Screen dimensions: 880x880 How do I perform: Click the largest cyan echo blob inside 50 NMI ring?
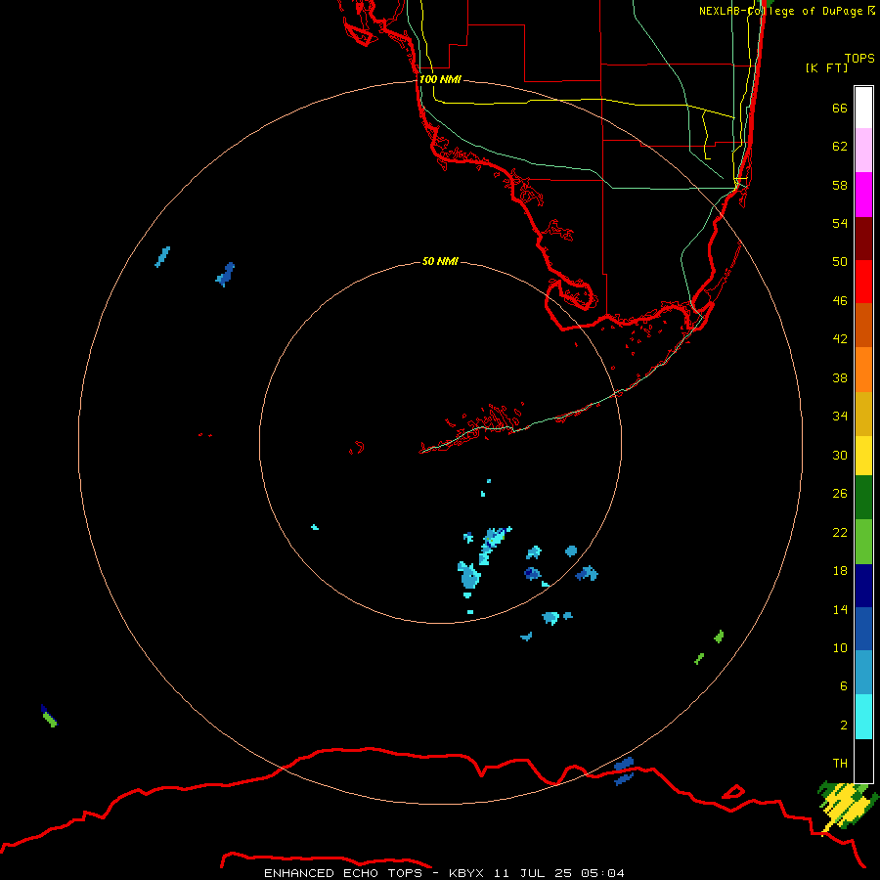pos(468,576)
